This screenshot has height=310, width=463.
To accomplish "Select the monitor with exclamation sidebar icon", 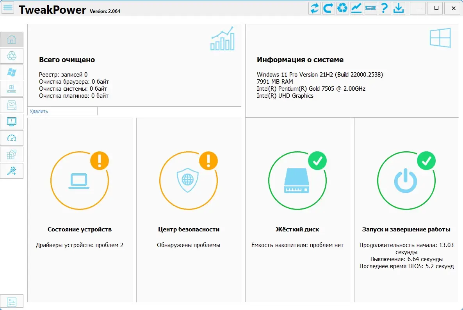I will pyautogui.click(x=12, y=122).
